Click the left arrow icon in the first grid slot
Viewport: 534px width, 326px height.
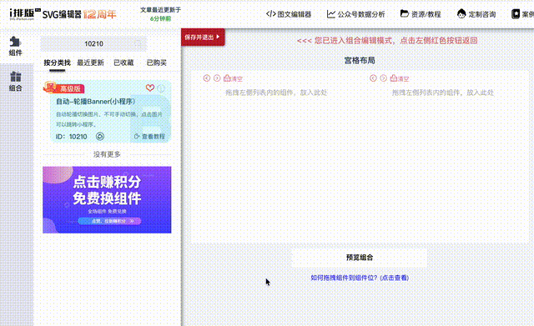coord(207,78)
